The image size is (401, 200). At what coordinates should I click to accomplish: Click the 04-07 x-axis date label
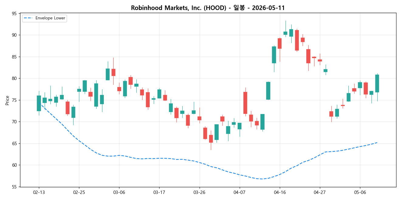pyautogui.click(x=239, y=192)
